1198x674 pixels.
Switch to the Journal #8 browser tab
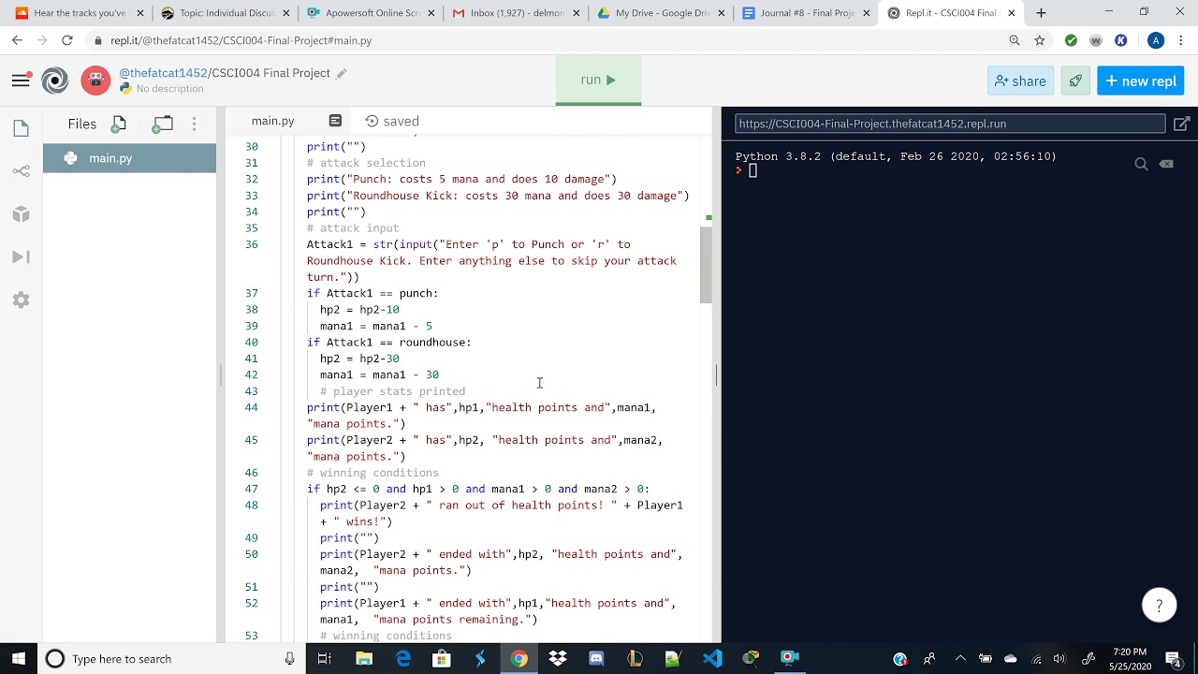[806, 13]
